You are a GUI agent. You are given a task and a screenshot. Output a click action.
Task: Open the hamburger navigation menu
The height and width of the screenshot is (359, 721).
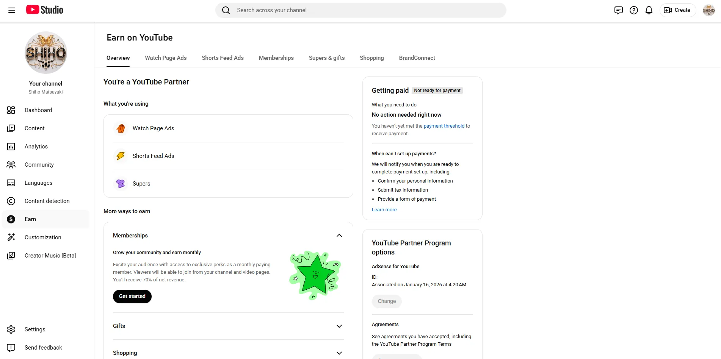click(x=12, y=10)
